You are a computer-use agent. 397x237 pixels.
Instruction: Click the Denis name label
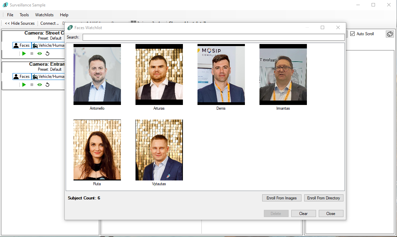[221, 108]
